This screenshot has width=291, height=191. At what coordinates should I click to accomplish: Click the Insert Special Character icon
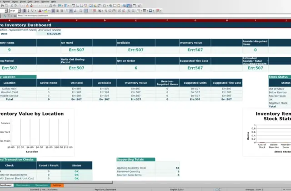coord(104,6)
